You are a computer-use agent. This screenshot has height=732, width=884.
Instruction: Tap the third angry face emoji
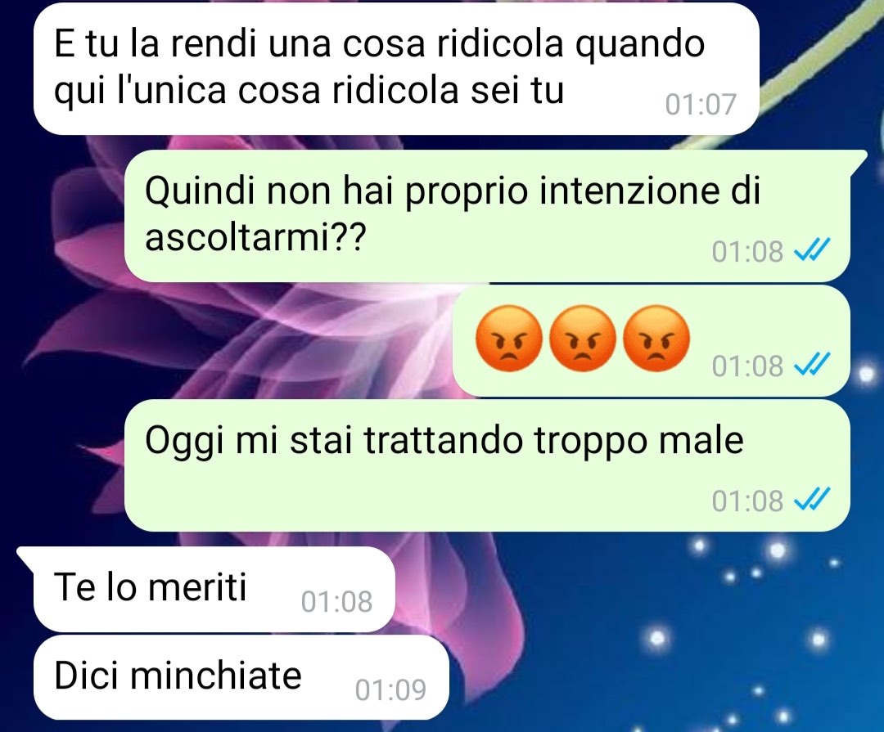(x=656, y=338)
